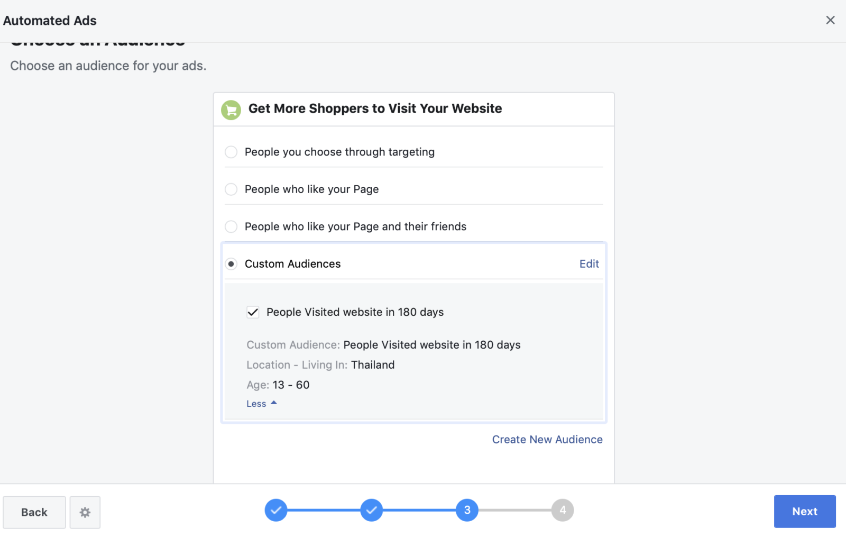The image size is (846, 537).
Task: Click the Create New Audience link
Action: pyautogui.click(x=547, y=440)
